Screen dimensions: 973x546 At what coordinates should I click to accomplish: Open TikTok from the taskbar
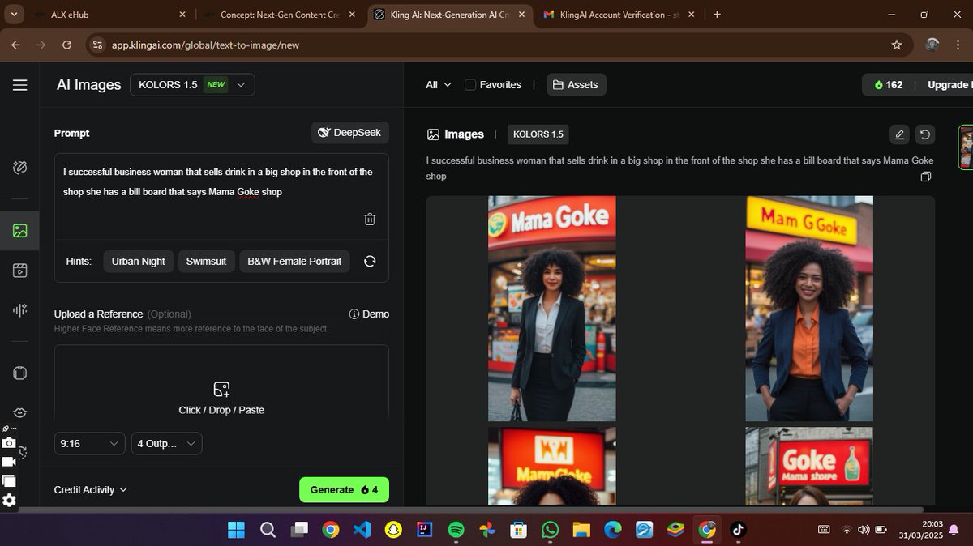pyautogui.click(x=738, y=530)
